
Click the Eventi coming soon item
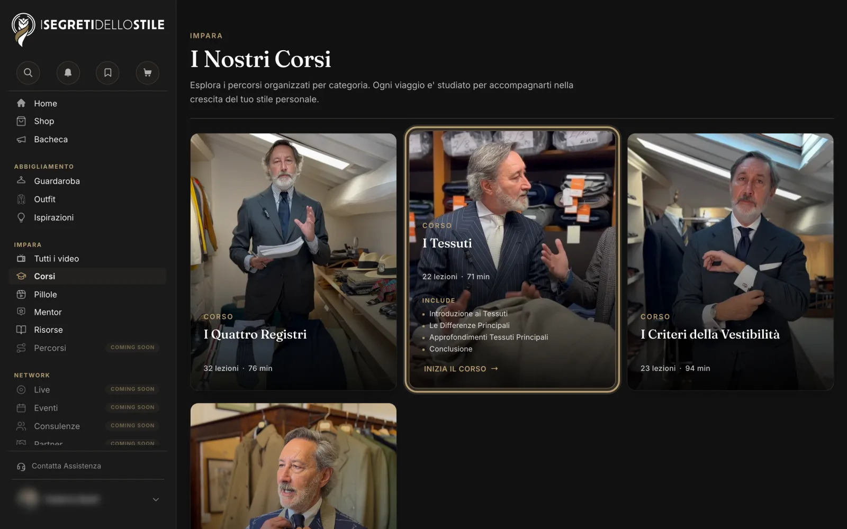[87, 408]
